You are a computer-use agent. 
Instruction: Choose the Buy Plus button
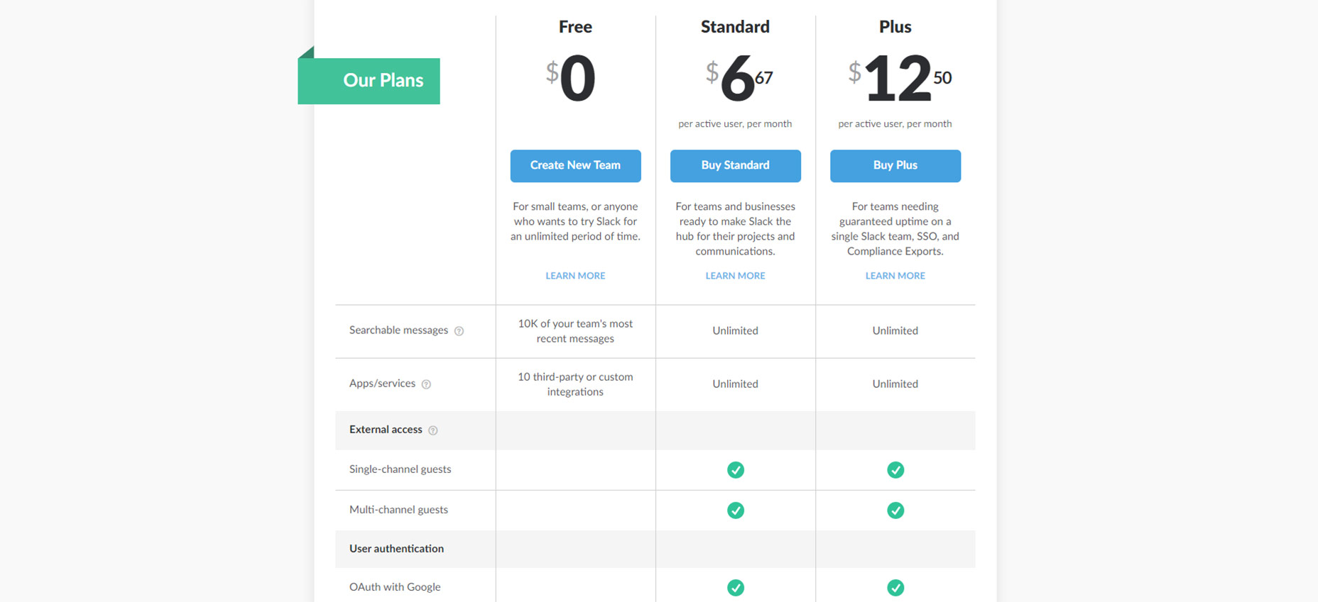895,166
